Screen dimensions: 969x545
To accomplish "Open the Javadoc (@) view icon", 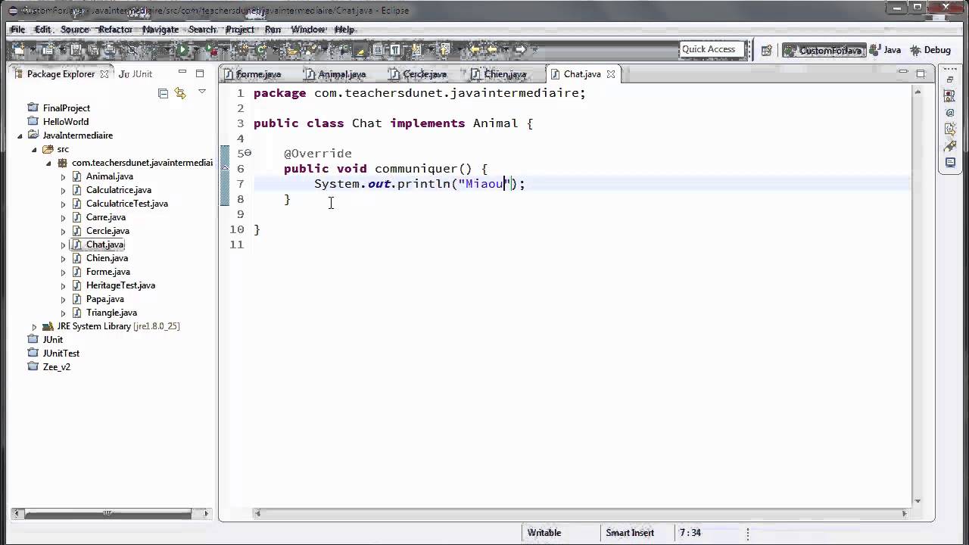I will [950, 113].
